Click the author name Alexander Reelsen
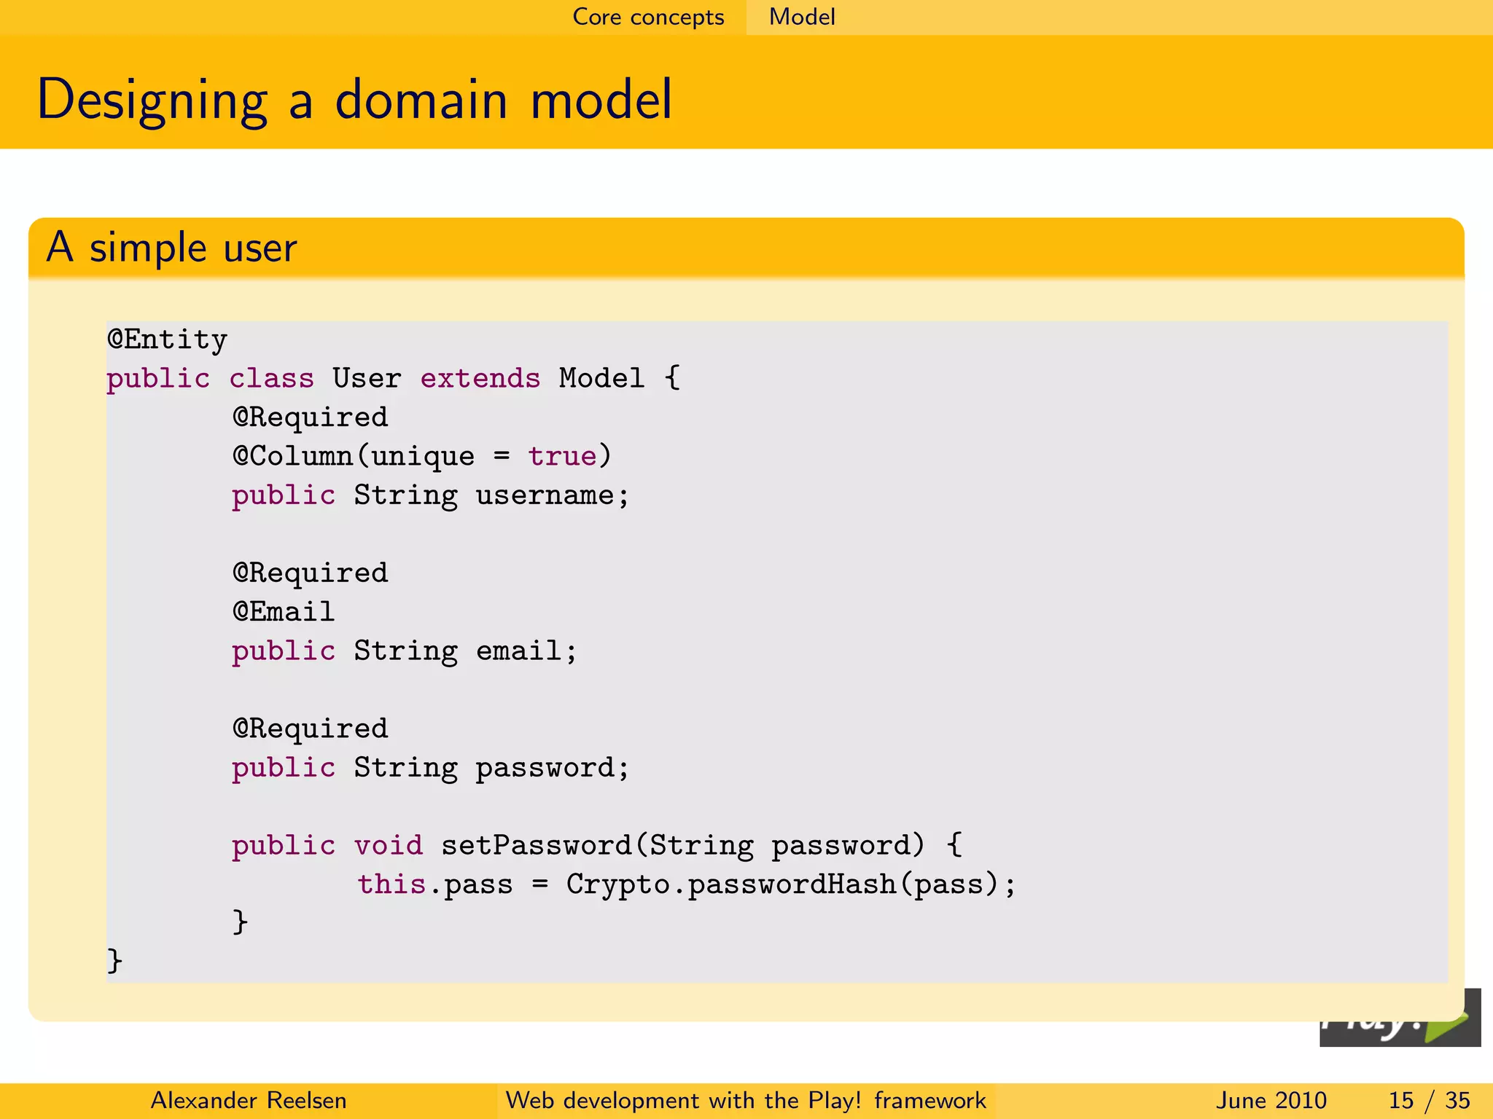Viewport: 1493px width, 1119px height. pyautogui.click(x=248, y=1100)
